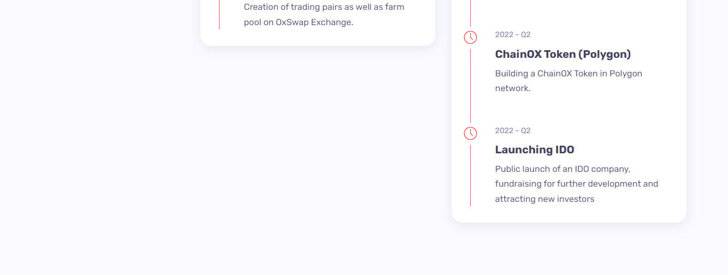Click the 'fundraising for further development and' line

[x=577, y=184]
